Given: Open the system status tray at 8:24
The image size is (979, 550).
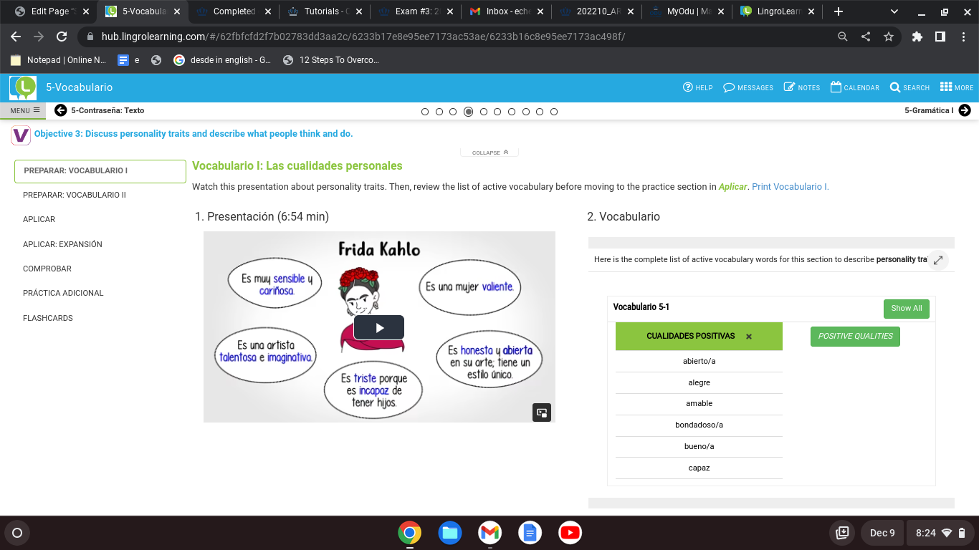Looking at the screenshot, I should (940, 533).
